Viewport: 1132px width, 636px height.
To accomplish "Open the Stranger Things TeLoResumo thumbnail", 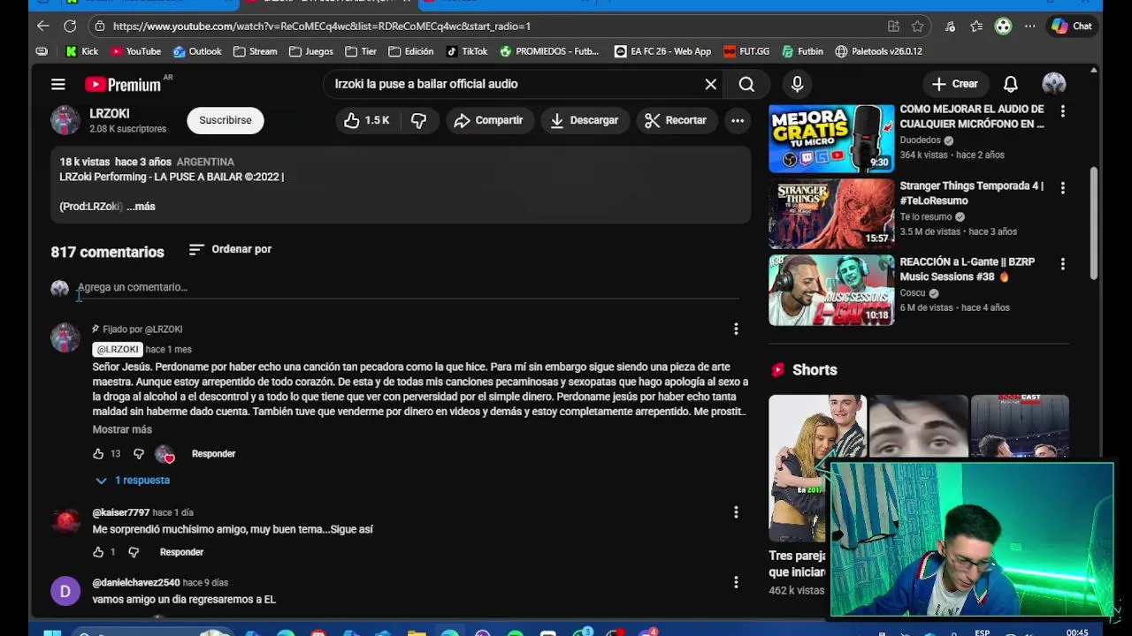I will click(x=831, y=214).
